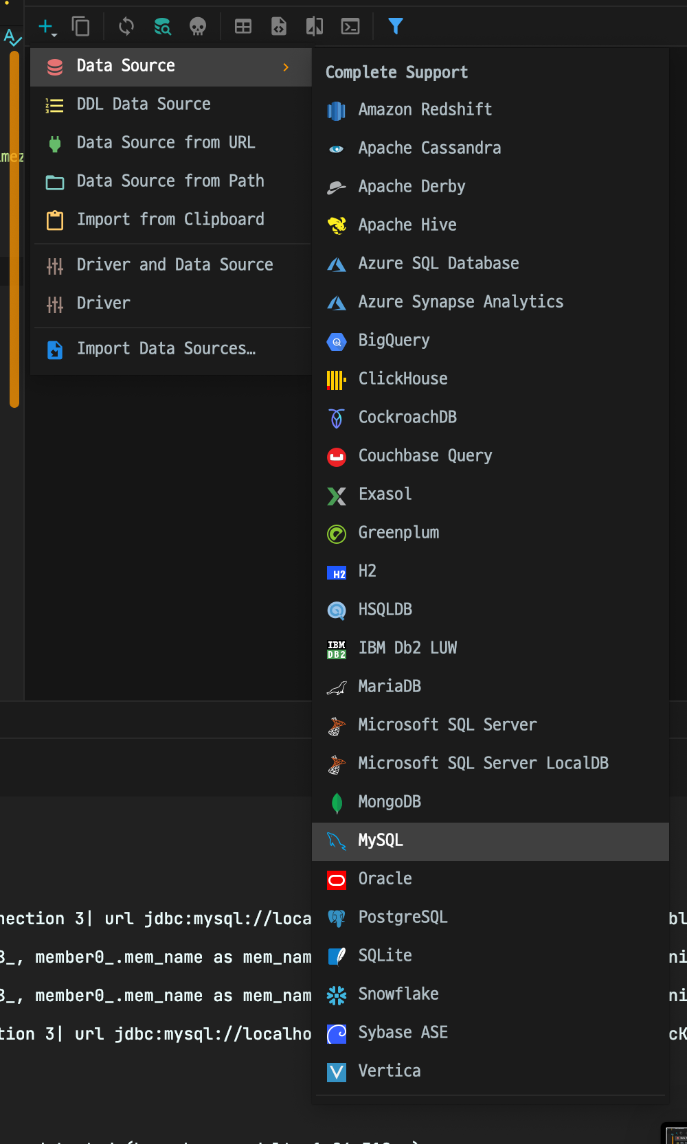The image size is (687, 1144).
Task: Select Driver and Data Source entry
Action: [x=171, y=266]
